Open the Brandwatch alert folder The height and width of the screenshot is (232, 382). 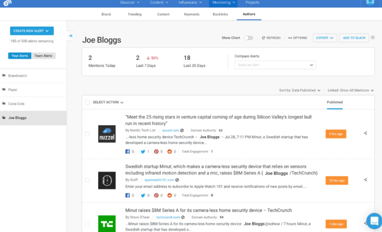point(33,76)
